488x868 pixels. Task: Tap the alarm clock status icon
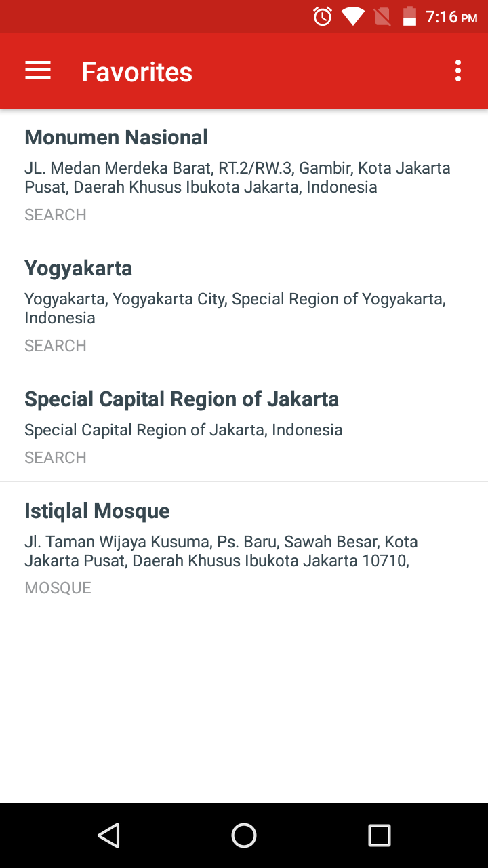323,16
